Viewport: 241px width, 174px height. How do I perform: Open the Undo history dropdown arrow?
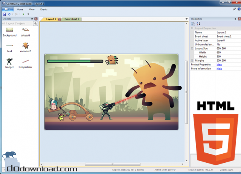[12, 14]
